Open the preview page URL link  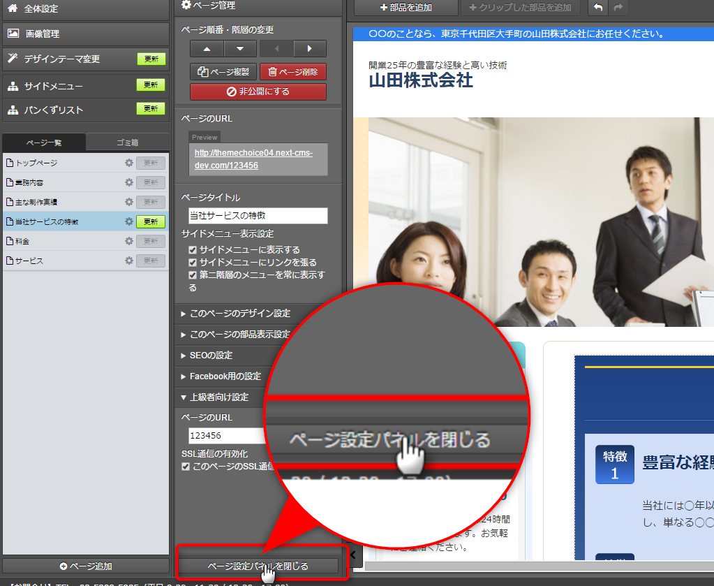pyautogui.click(x=253, y=159)
